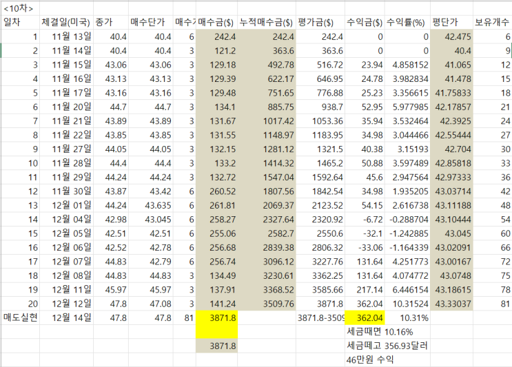Click the note 세금때면 10.16%

380,332
